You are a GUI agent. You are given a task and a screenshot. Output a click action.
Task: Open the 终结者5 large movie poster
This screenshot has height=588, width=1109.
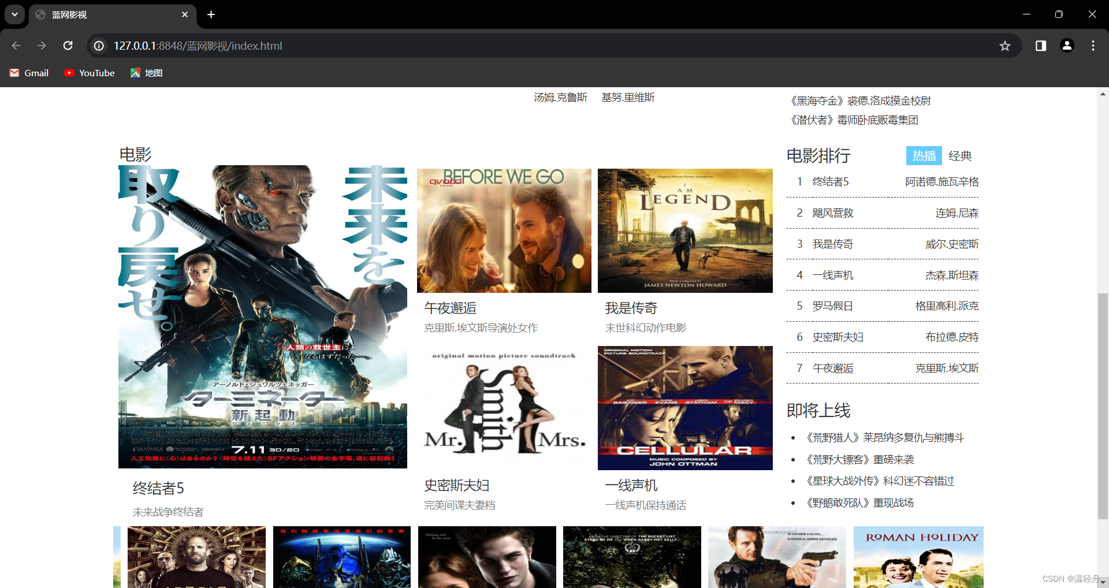(263, 317)
